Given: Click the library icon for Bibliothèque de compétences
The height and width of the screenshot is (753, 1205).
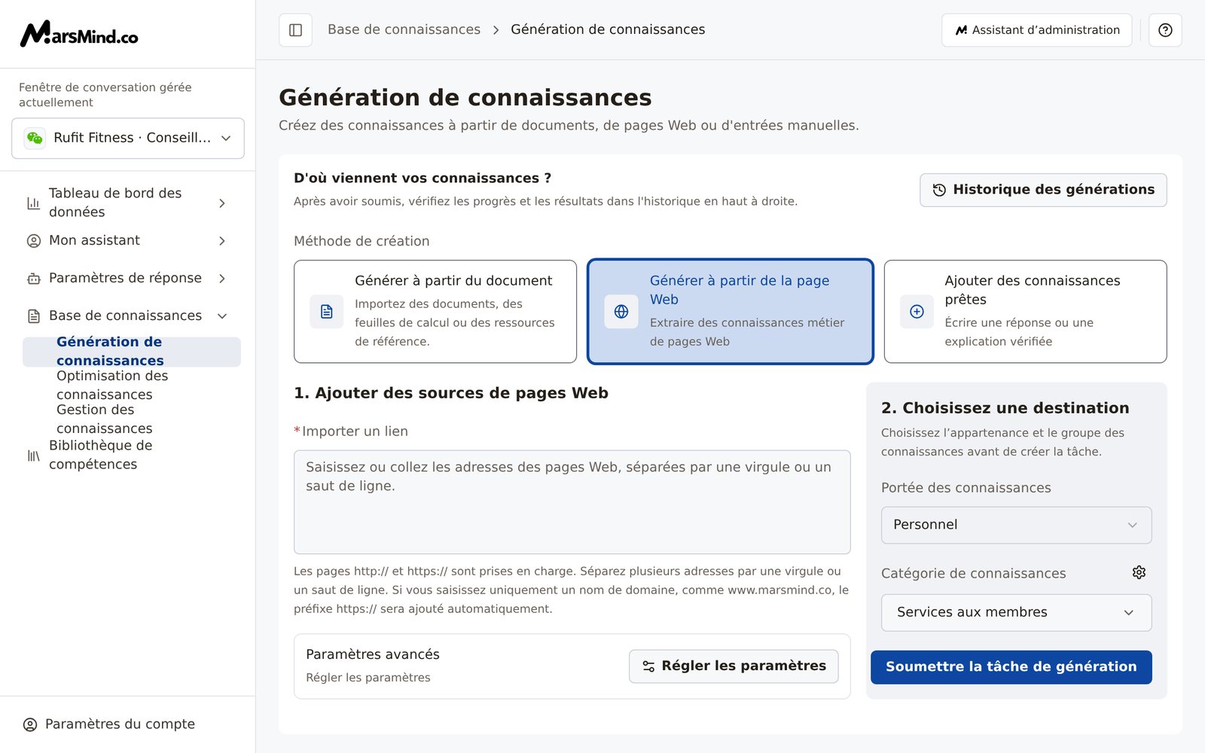Looking at the screenshot, I should point(33,456).
